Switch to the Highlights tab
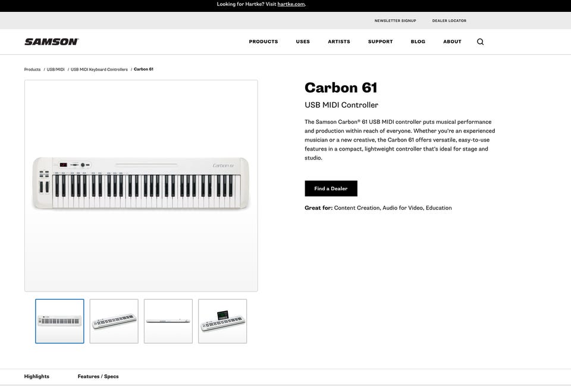Viewport: 571px width, 386px height. 36,376
